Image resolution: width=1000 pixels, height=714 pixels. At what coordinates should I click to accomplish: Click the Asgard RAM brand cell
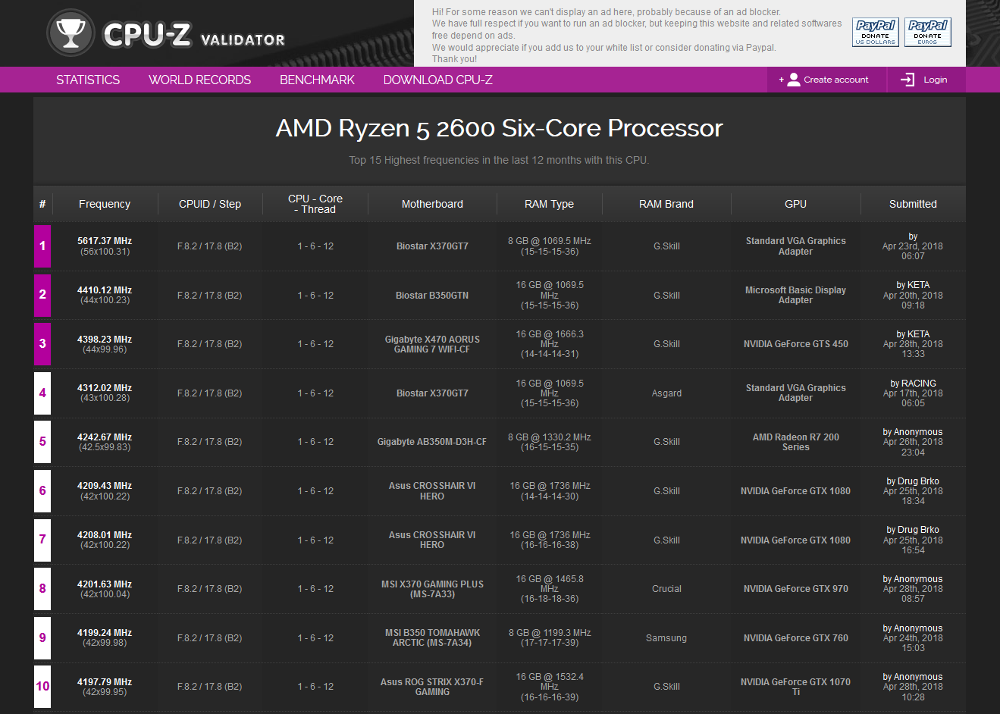click(x=666, y=393)
